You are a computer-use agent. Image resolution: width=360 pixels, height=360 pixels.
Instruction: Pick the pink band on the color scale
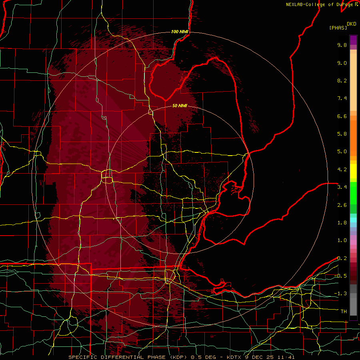tap(353, 242)
